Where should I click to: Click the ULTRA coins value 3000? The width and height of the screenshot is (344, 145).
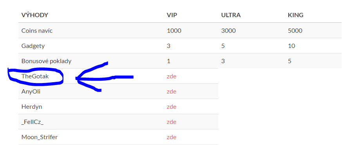coord(228,30)
